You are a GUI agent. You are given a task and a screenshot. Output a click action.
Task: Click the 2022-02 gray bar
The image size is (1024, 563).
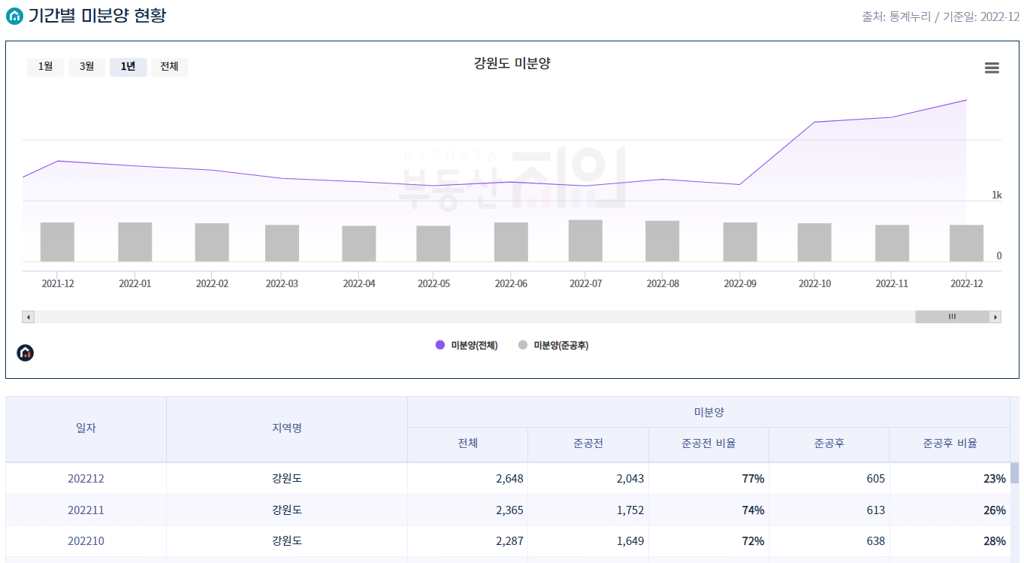pyautogui.click(x=212, y=243)
